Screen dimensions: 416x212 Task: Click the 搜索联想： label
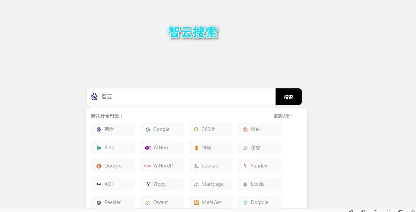[x=284, y=116]
